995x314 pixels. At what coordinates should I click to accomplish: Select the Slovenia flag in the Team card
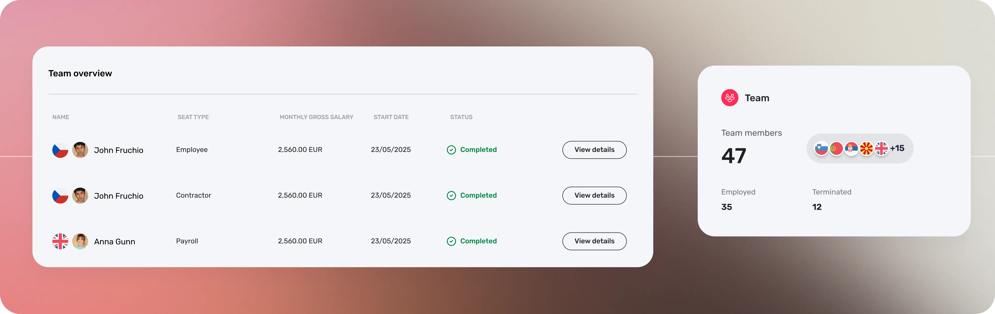click(x=821, y=148)
